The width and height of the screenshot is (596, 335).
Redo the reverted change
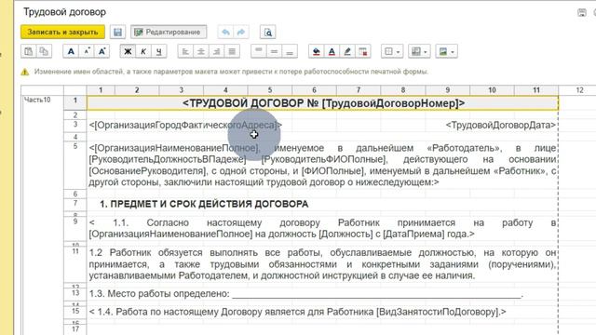pyautogui.click(x=241, y=33)
